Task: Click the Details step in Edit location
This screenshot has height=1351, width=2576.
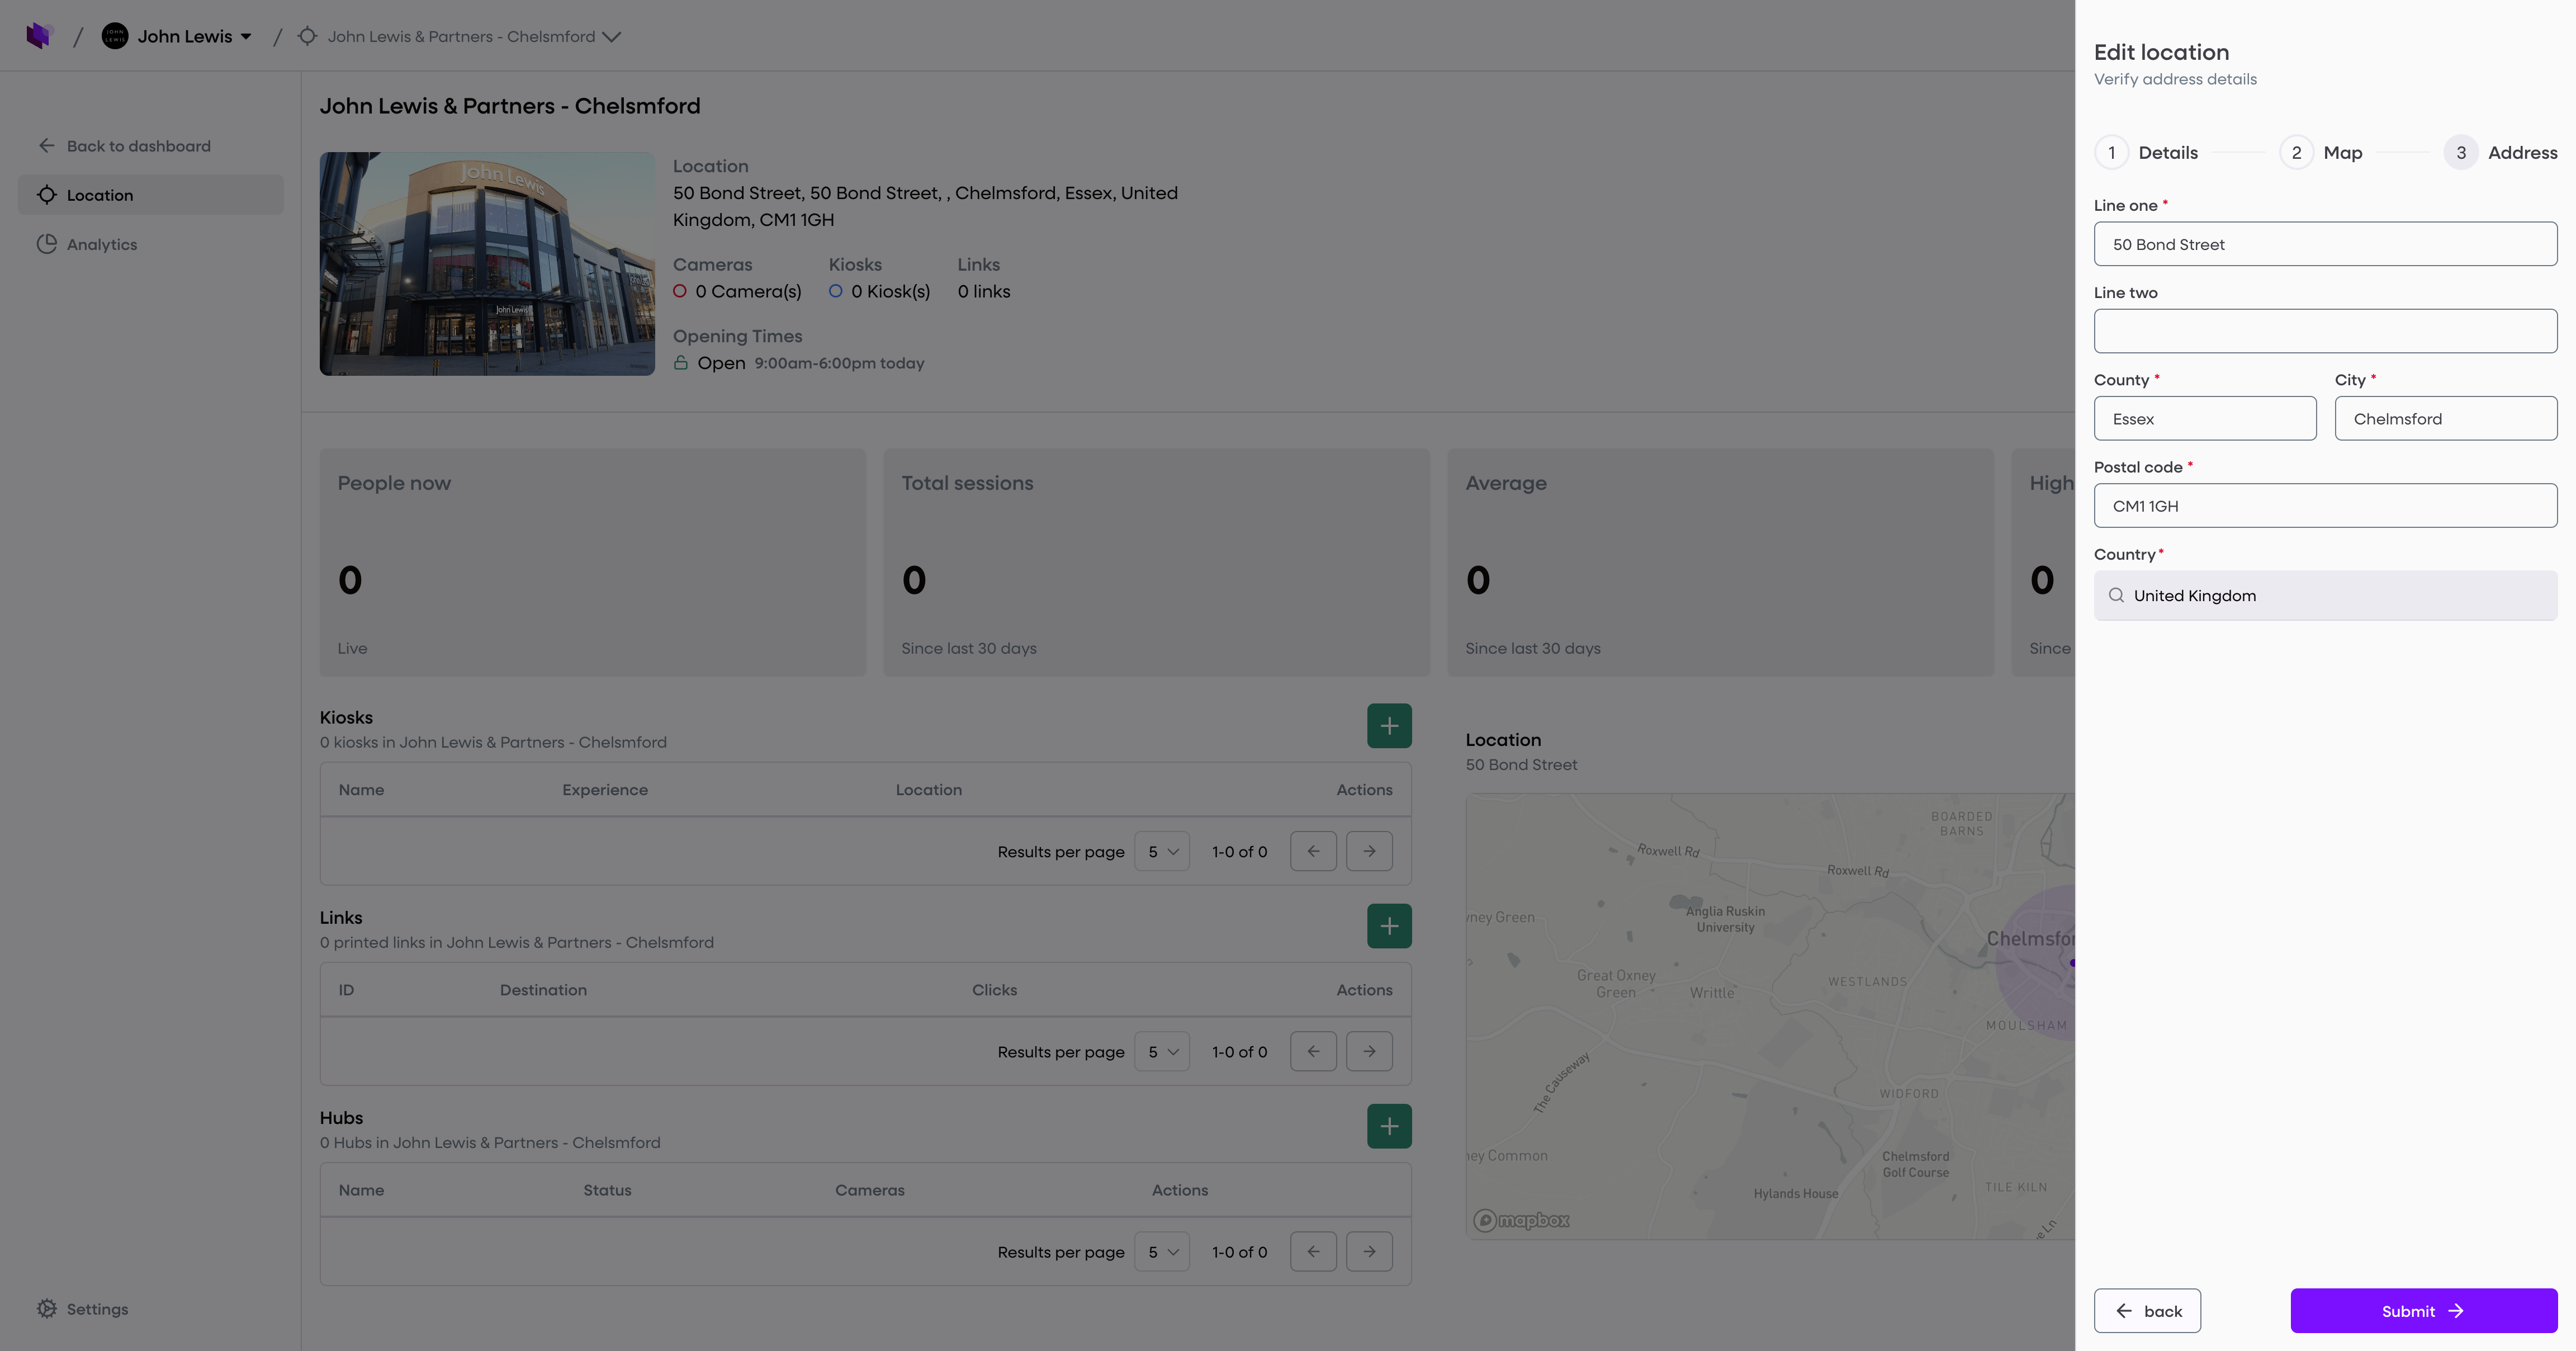Action: pyautogui.click(x=2146, y=152)
